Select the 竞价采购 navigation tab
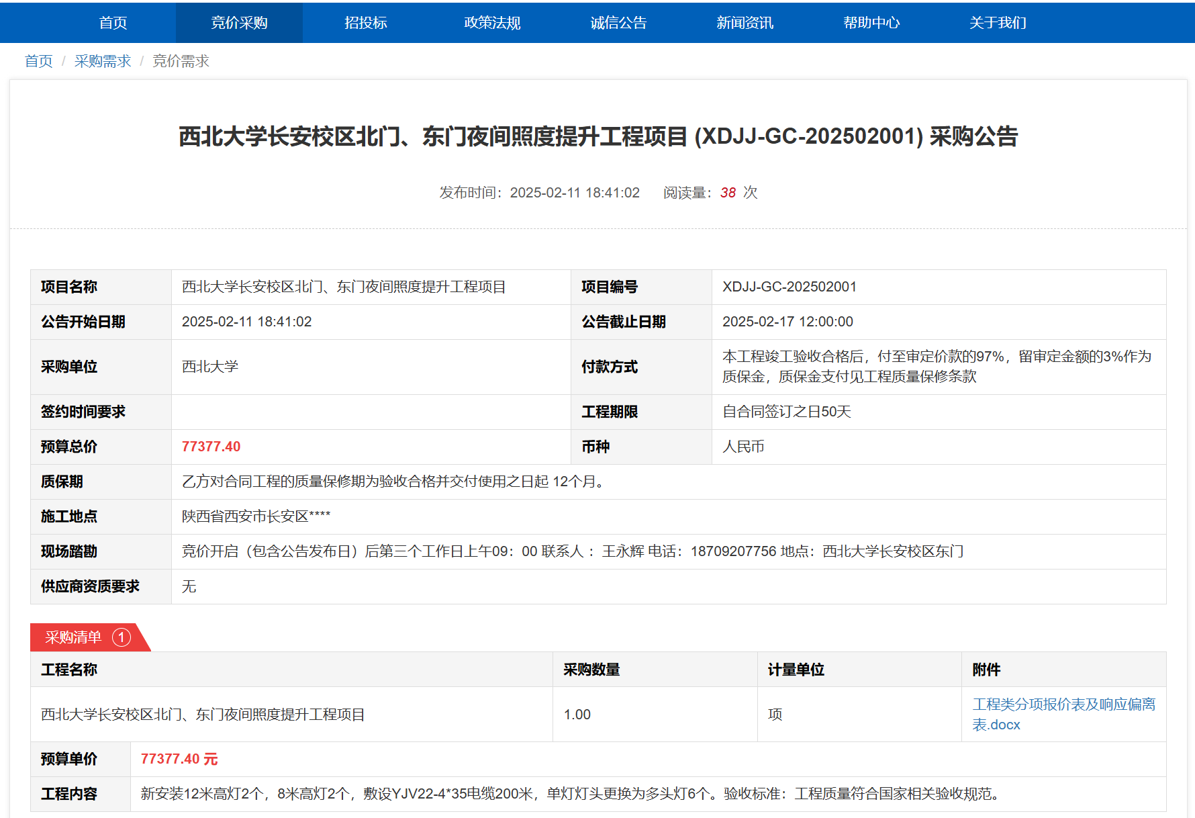Screen dimensions: 1195x818 (239, 23)
